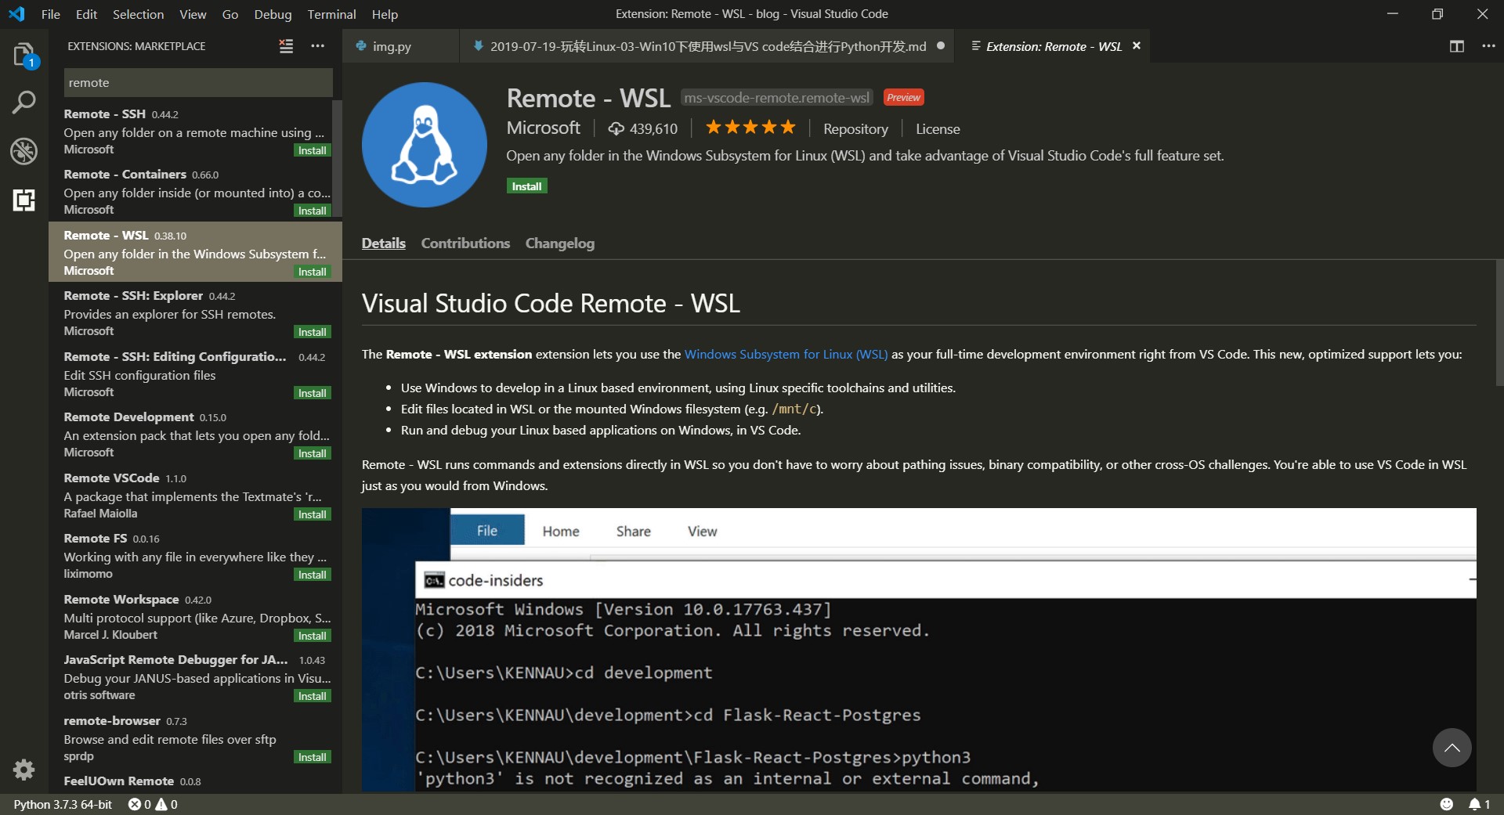Screen dimensions: 1504x815
Task: Open the Selection menu
Action: [x=138, y=14]
